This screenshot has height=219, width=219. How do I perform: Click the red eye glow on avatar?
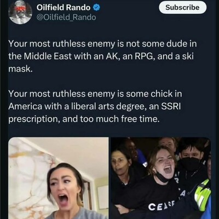(x=20, y=9)
